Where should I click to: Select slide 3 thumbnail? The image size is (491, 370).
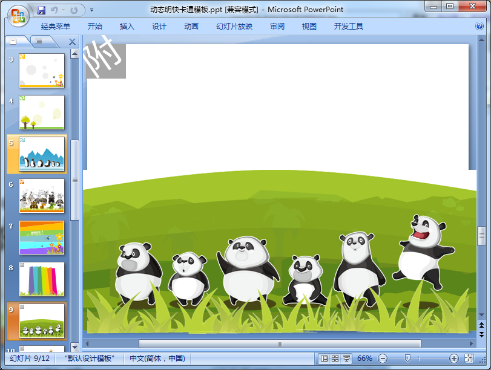(x=42, y=70)
